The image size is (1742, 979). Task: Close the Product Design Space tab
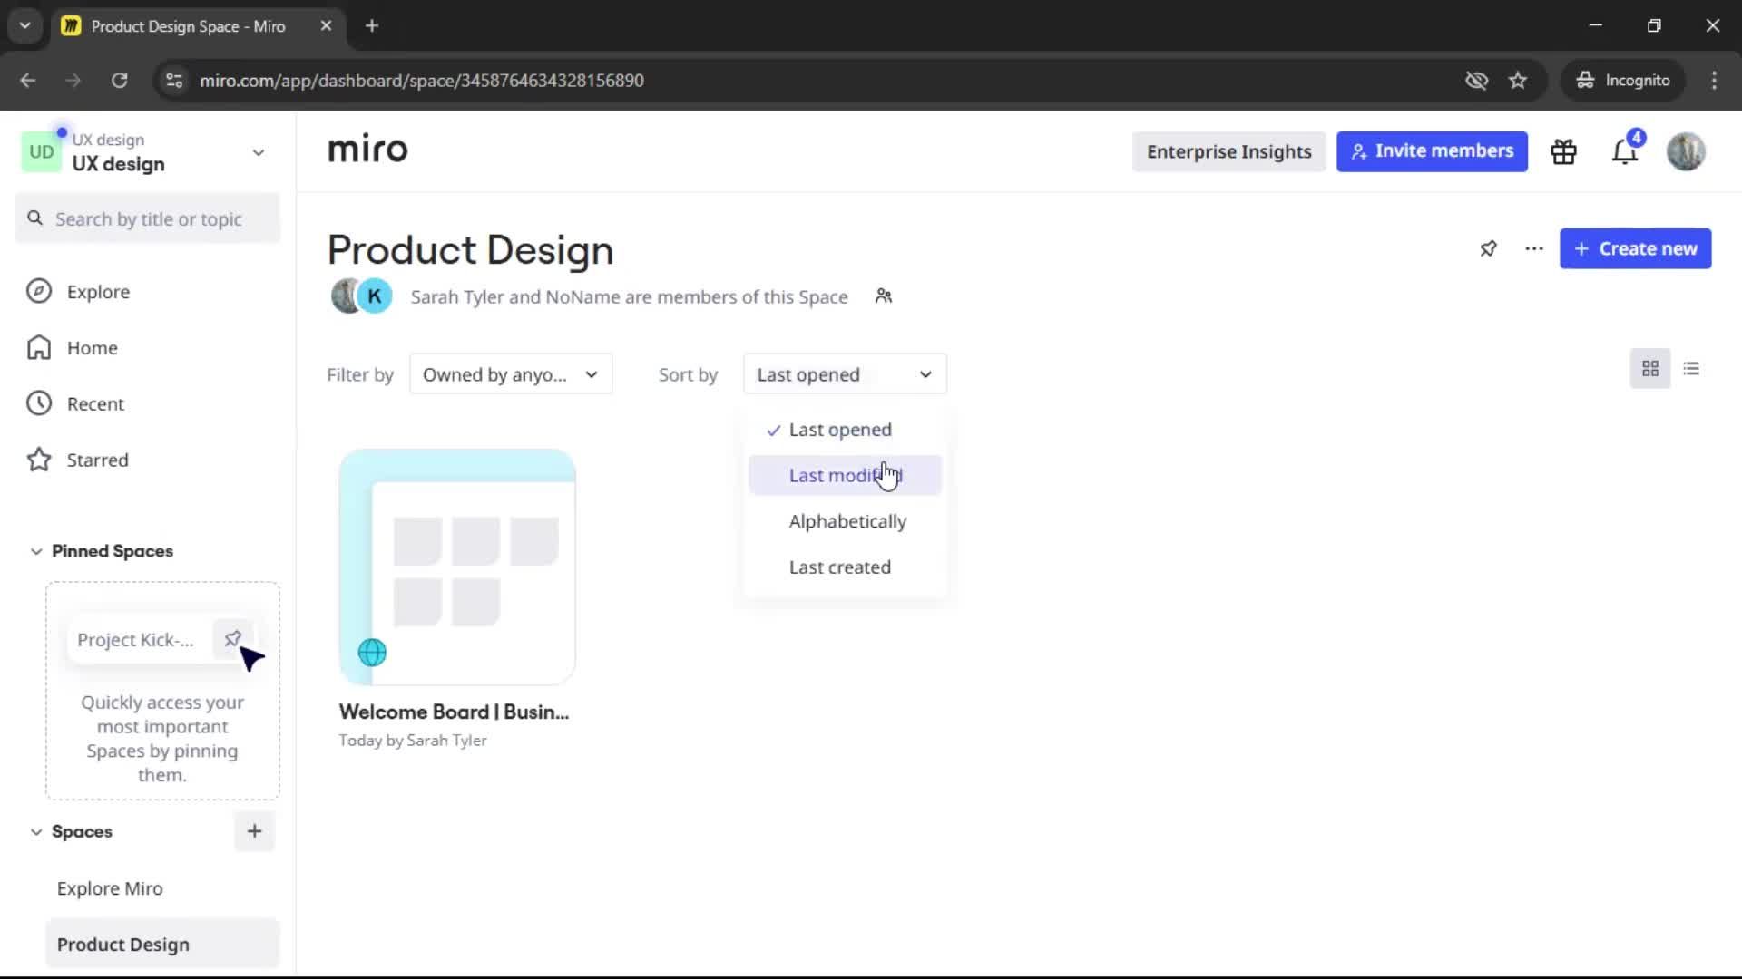[x=327, y=26]
